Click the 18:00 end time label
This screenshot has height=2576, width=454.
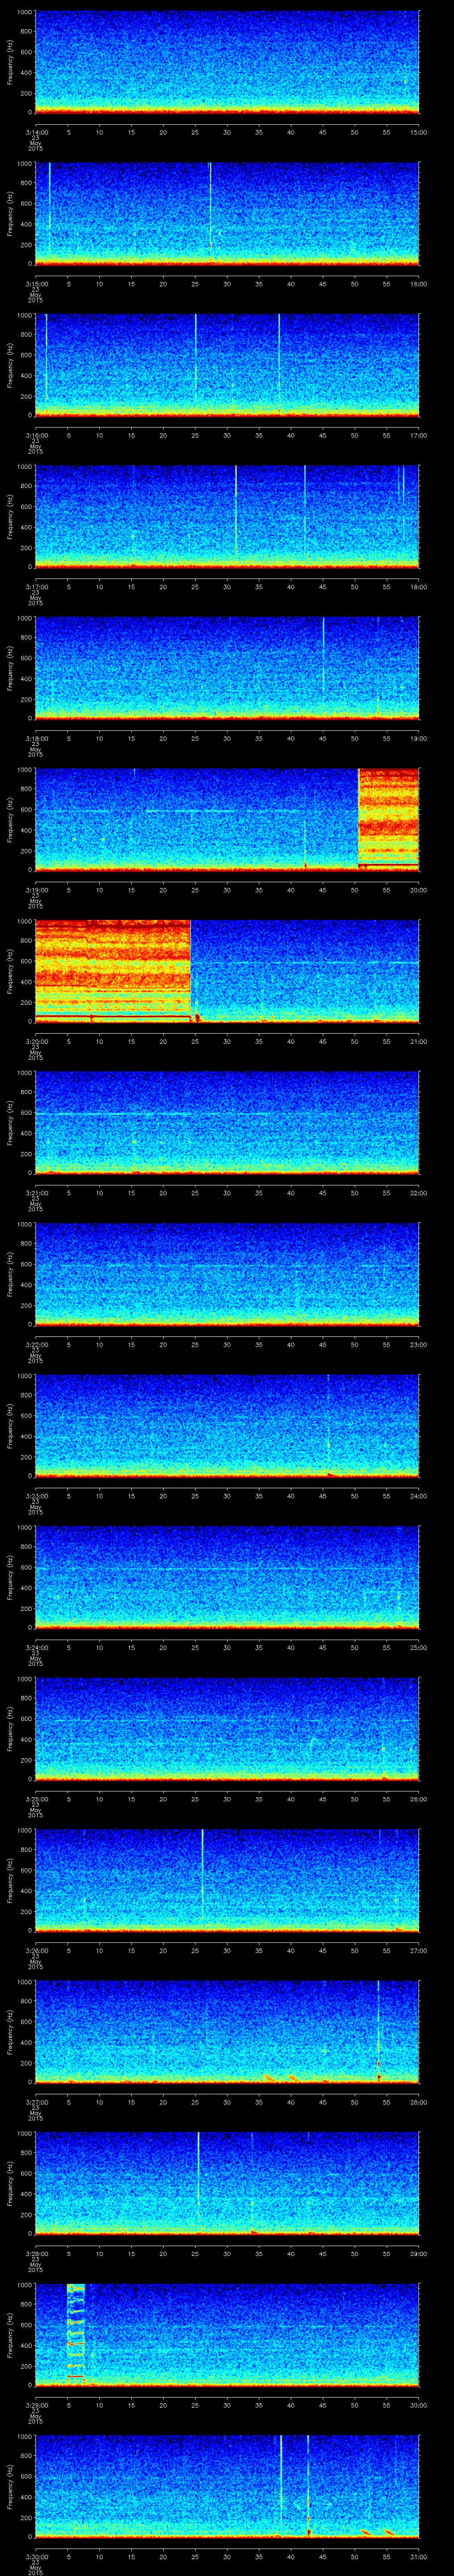[418, 587]
